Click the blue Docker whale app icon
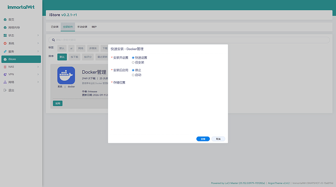The height and width of the screenshot is (187, 336). pos(66,75)
